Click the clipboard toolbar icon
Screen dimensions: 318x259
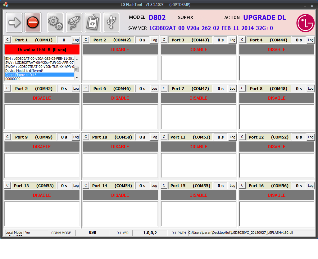(93, 22)
